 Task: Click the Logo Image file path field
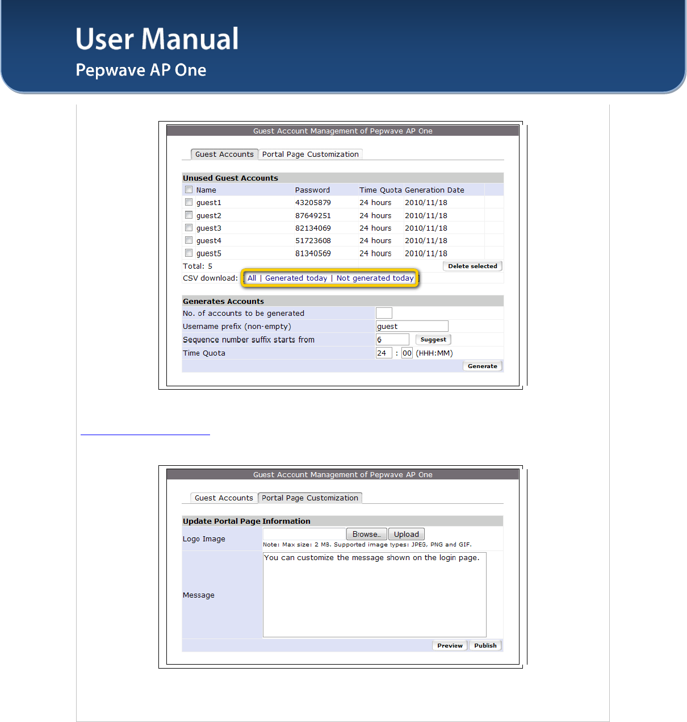click(x=304, y=534)
